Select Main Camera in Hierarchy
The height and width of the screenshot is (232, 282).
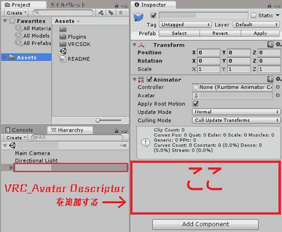32,153
